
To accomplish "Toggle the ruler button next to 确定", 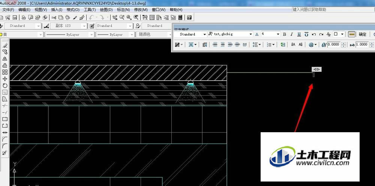I will point(351,34).
